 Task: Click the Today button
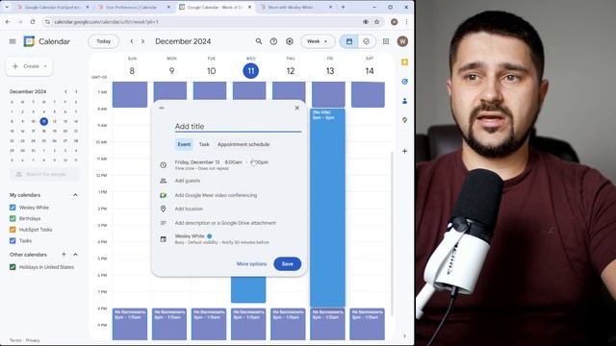[104, 41]
